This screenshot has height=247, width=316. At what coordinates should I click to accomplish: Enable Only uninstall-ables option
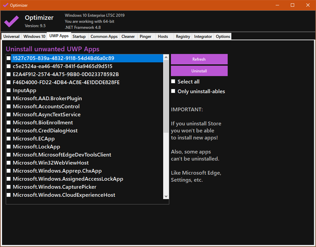click(x=173, y=91)
